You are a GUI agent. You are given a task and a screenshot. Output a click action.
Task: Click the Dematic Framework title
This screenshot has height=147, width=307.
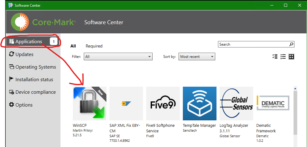click(266, 128)
